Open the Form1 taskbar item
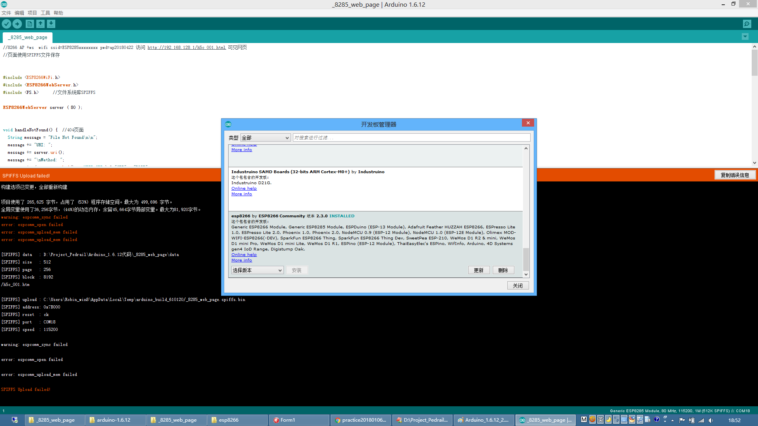Viewport: 758px width, 426px height. click(x=299, y=420)
